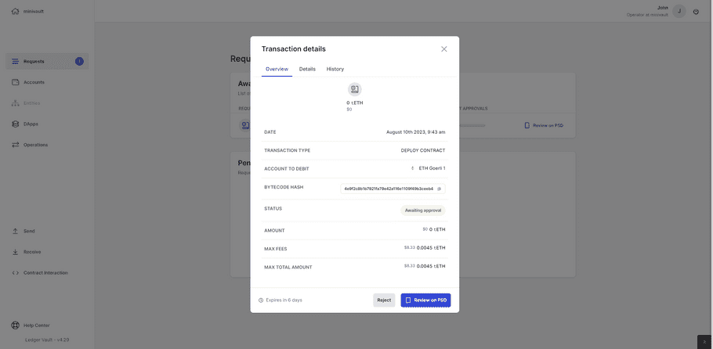Image resolution: width=713 pixels, height=349 pixels.
Task: Open Accounts from the sidebar
Action: pyautogui.click(x=34, y=82)
